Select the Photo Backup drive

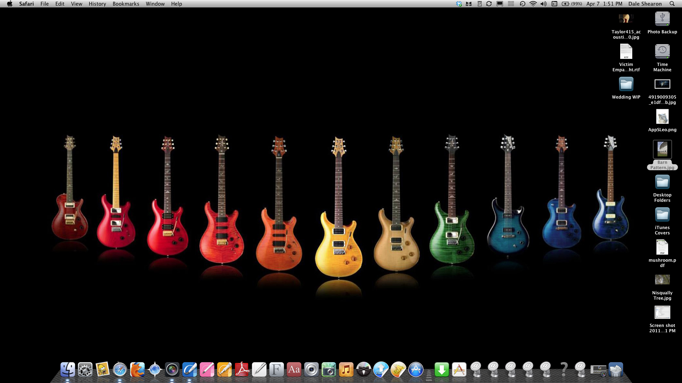pyautogui.click(x=662, y=23)
